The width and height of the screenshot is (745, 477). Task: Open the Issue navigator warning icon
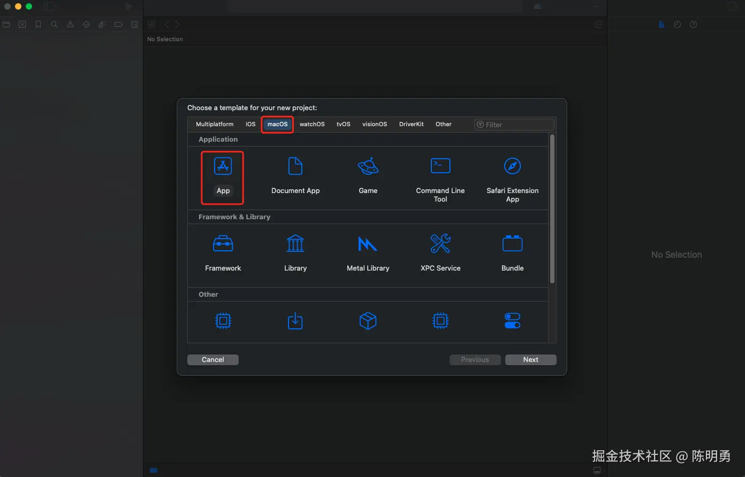[70, 25]
